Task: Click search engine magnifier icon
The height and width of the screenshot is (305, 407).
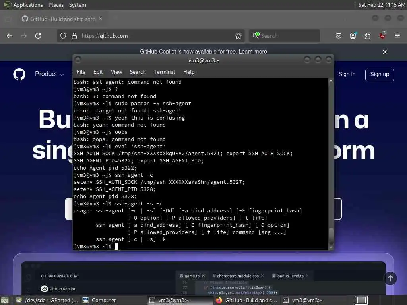Action: 256,35
